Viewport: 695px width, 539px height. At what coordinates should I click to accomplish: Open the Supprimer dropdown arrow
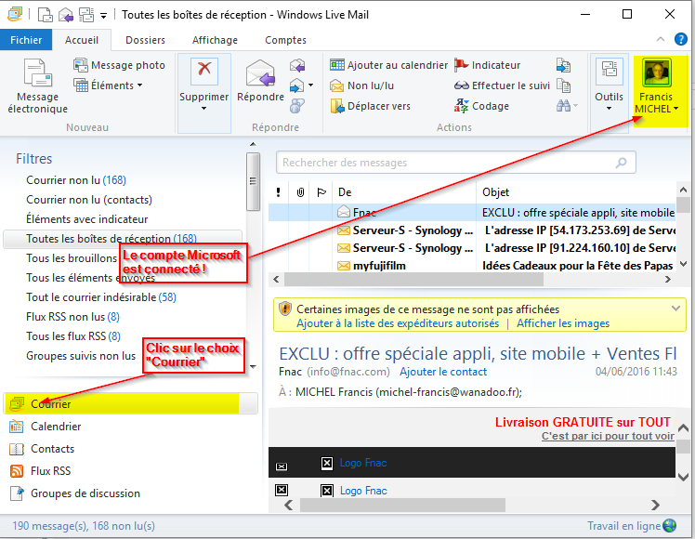point(203,109)
